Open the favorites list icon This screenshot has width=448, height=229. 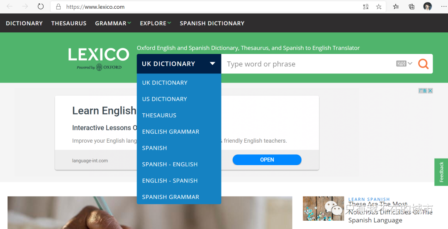click(396, 7)
